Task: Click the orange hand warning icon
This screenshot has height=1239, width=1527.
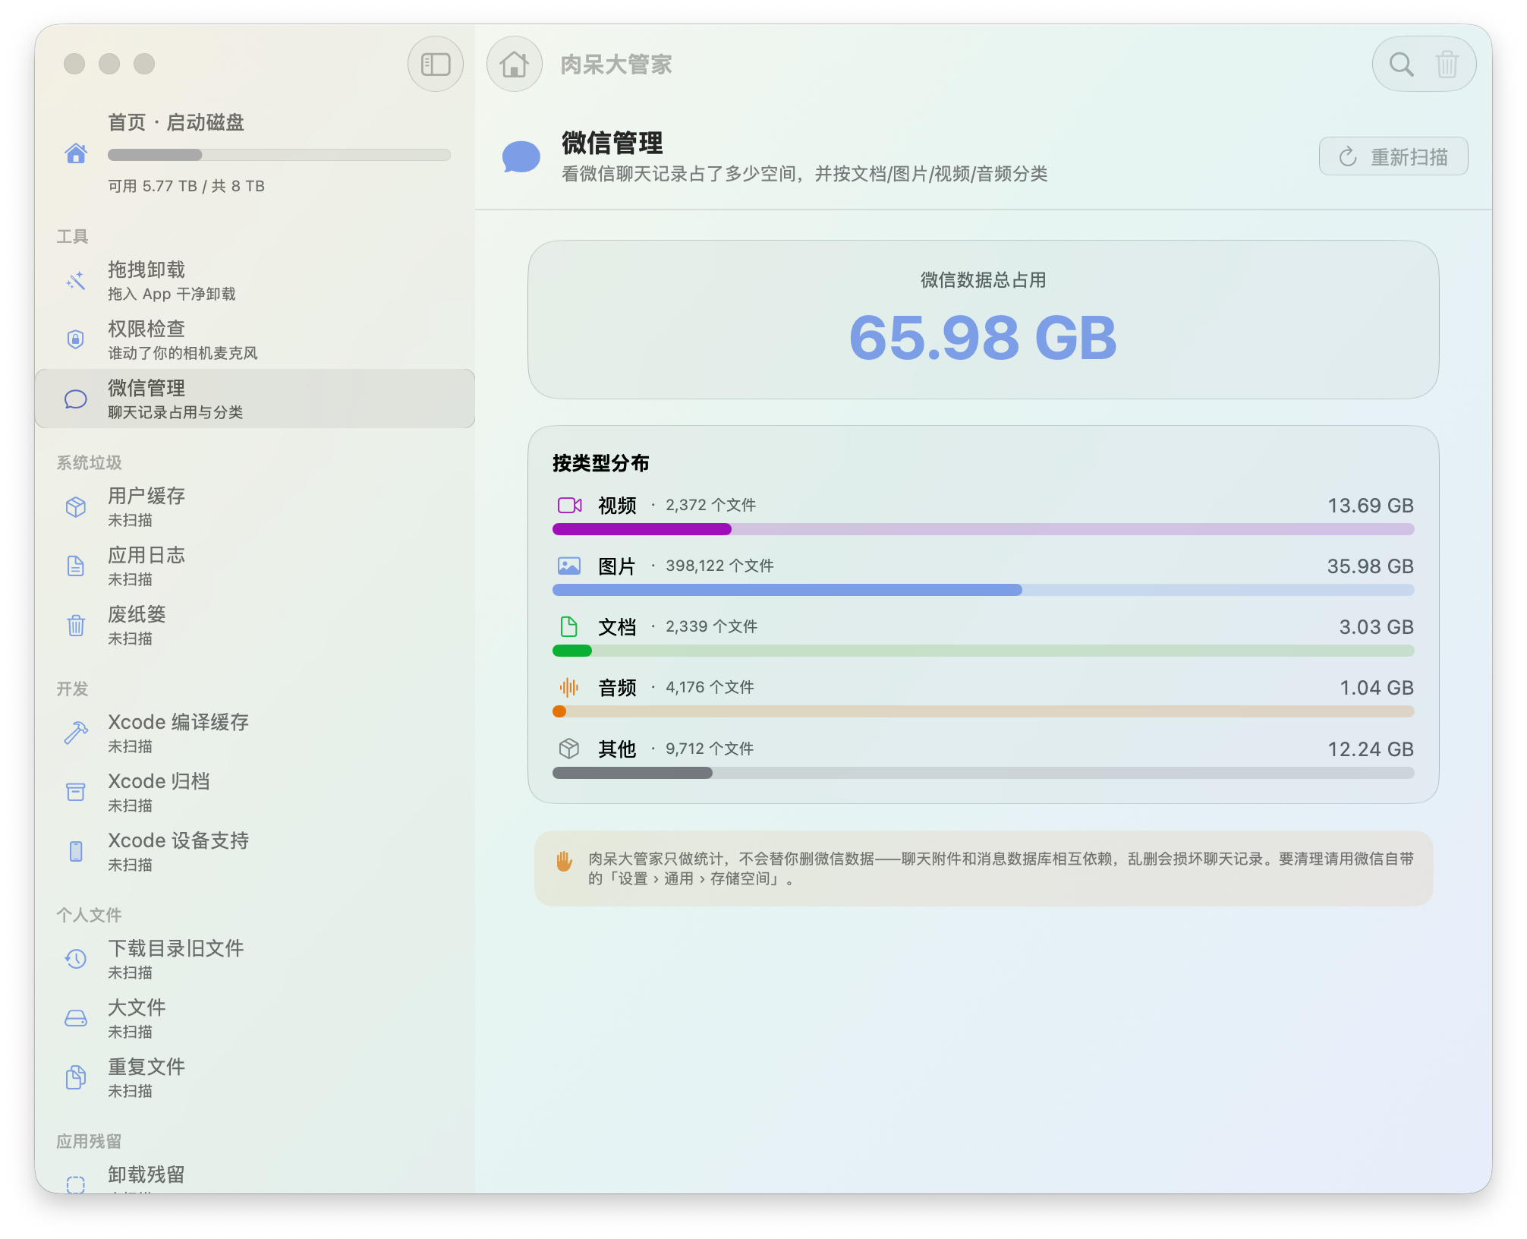Action: 564,861
